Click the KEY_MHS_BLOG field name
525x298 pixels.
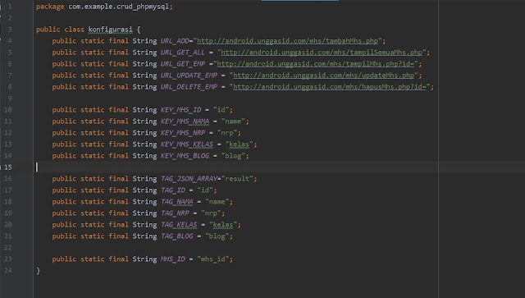tap(185, 155)
